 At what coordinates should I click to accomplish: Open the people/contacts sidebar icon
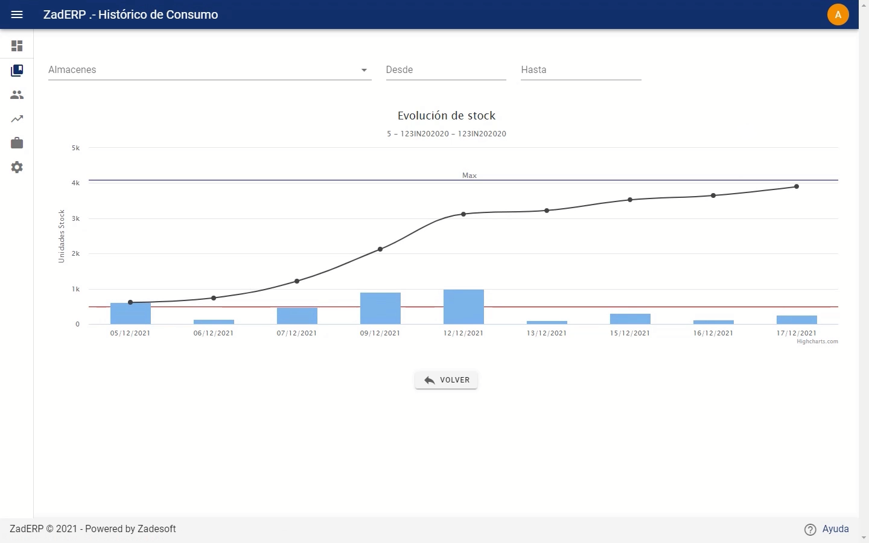tap(17, 95)
